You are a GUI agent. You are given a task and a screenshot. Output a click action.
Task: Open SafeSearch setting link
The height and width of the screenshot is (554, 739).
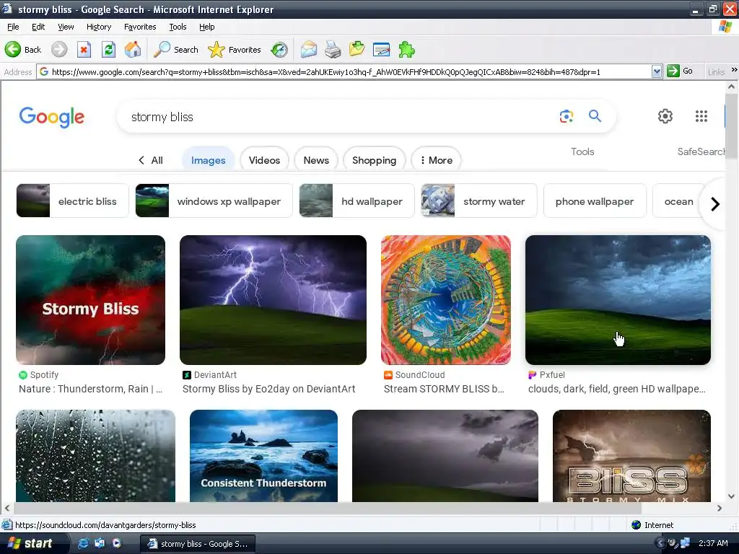click(701, 151)
